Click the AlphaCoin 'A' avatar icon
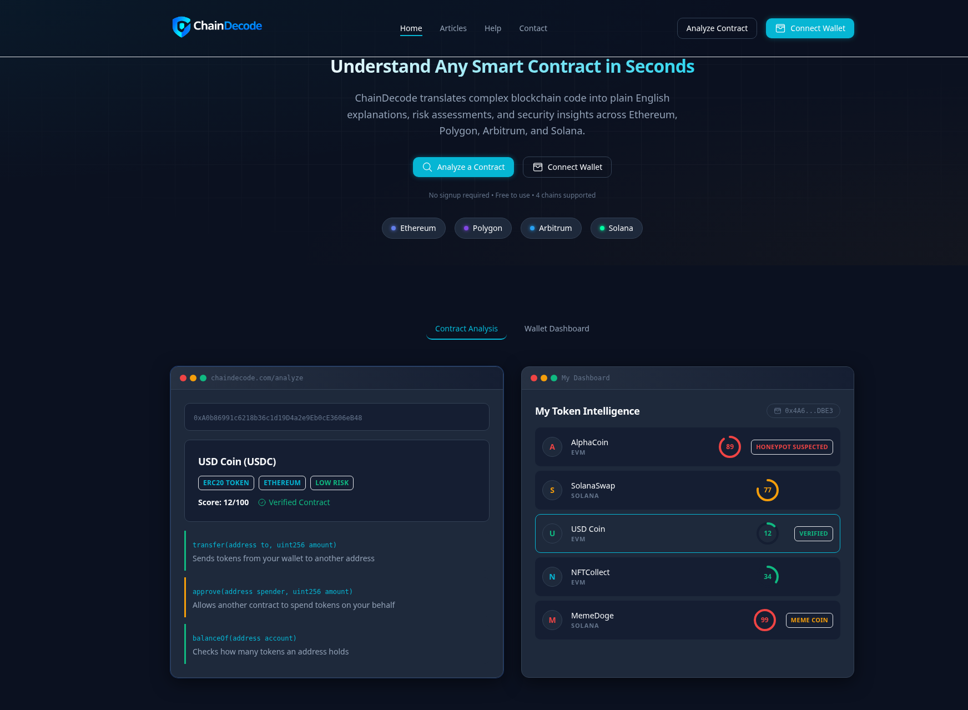Viewport: 968px width, 710px height. point(552,447)
